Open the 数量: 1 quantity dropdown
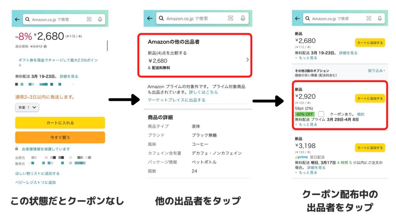Image resolution: width=396 pixels, height=223 pixels. 27,108
